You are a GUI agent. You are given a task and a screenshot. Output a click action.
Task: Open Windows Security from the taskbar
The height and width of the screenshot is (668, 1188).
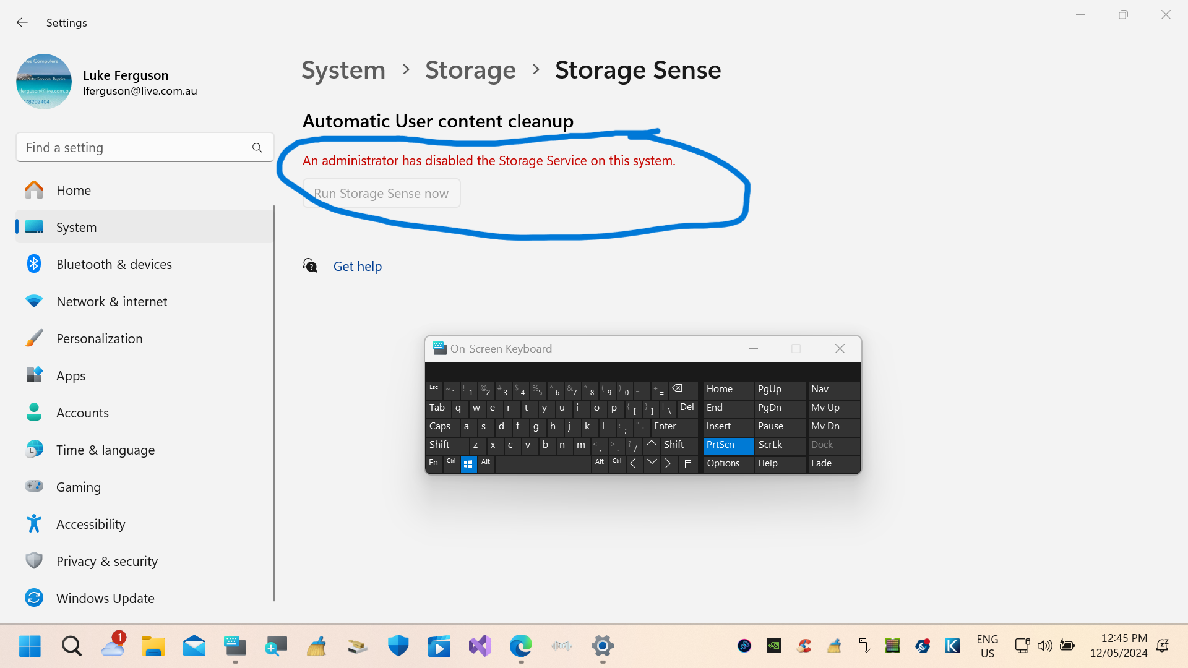[x=398, y=646]
